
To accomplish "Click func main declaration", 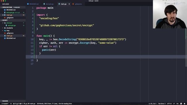I will pyautogui.click(x=46, y=36).
